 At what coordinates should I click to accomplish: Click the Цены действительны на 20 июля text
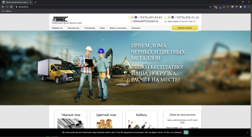[182, 121]
